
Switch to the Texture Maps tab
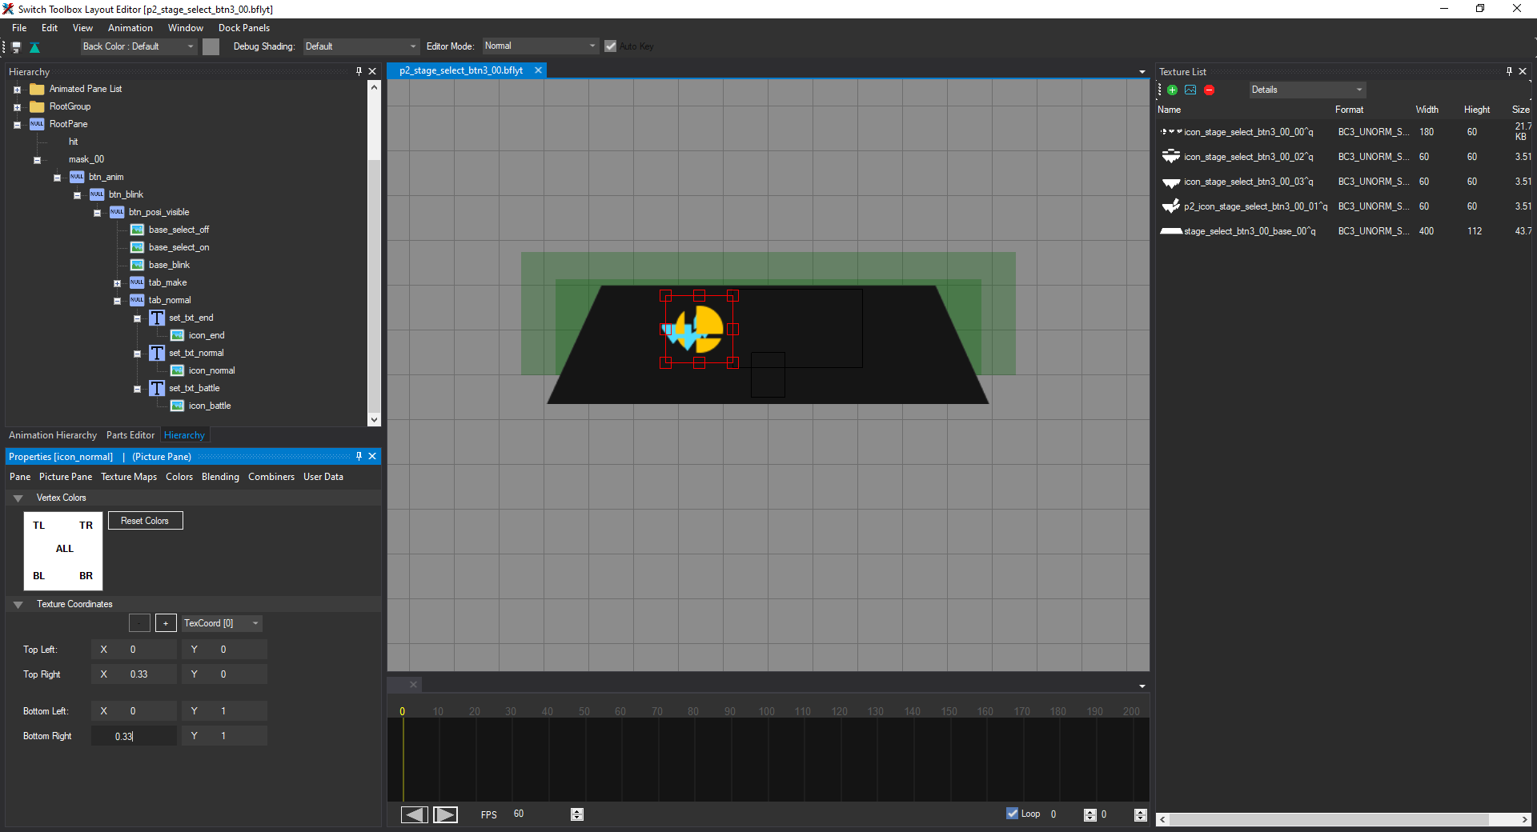tap(128, 477)
